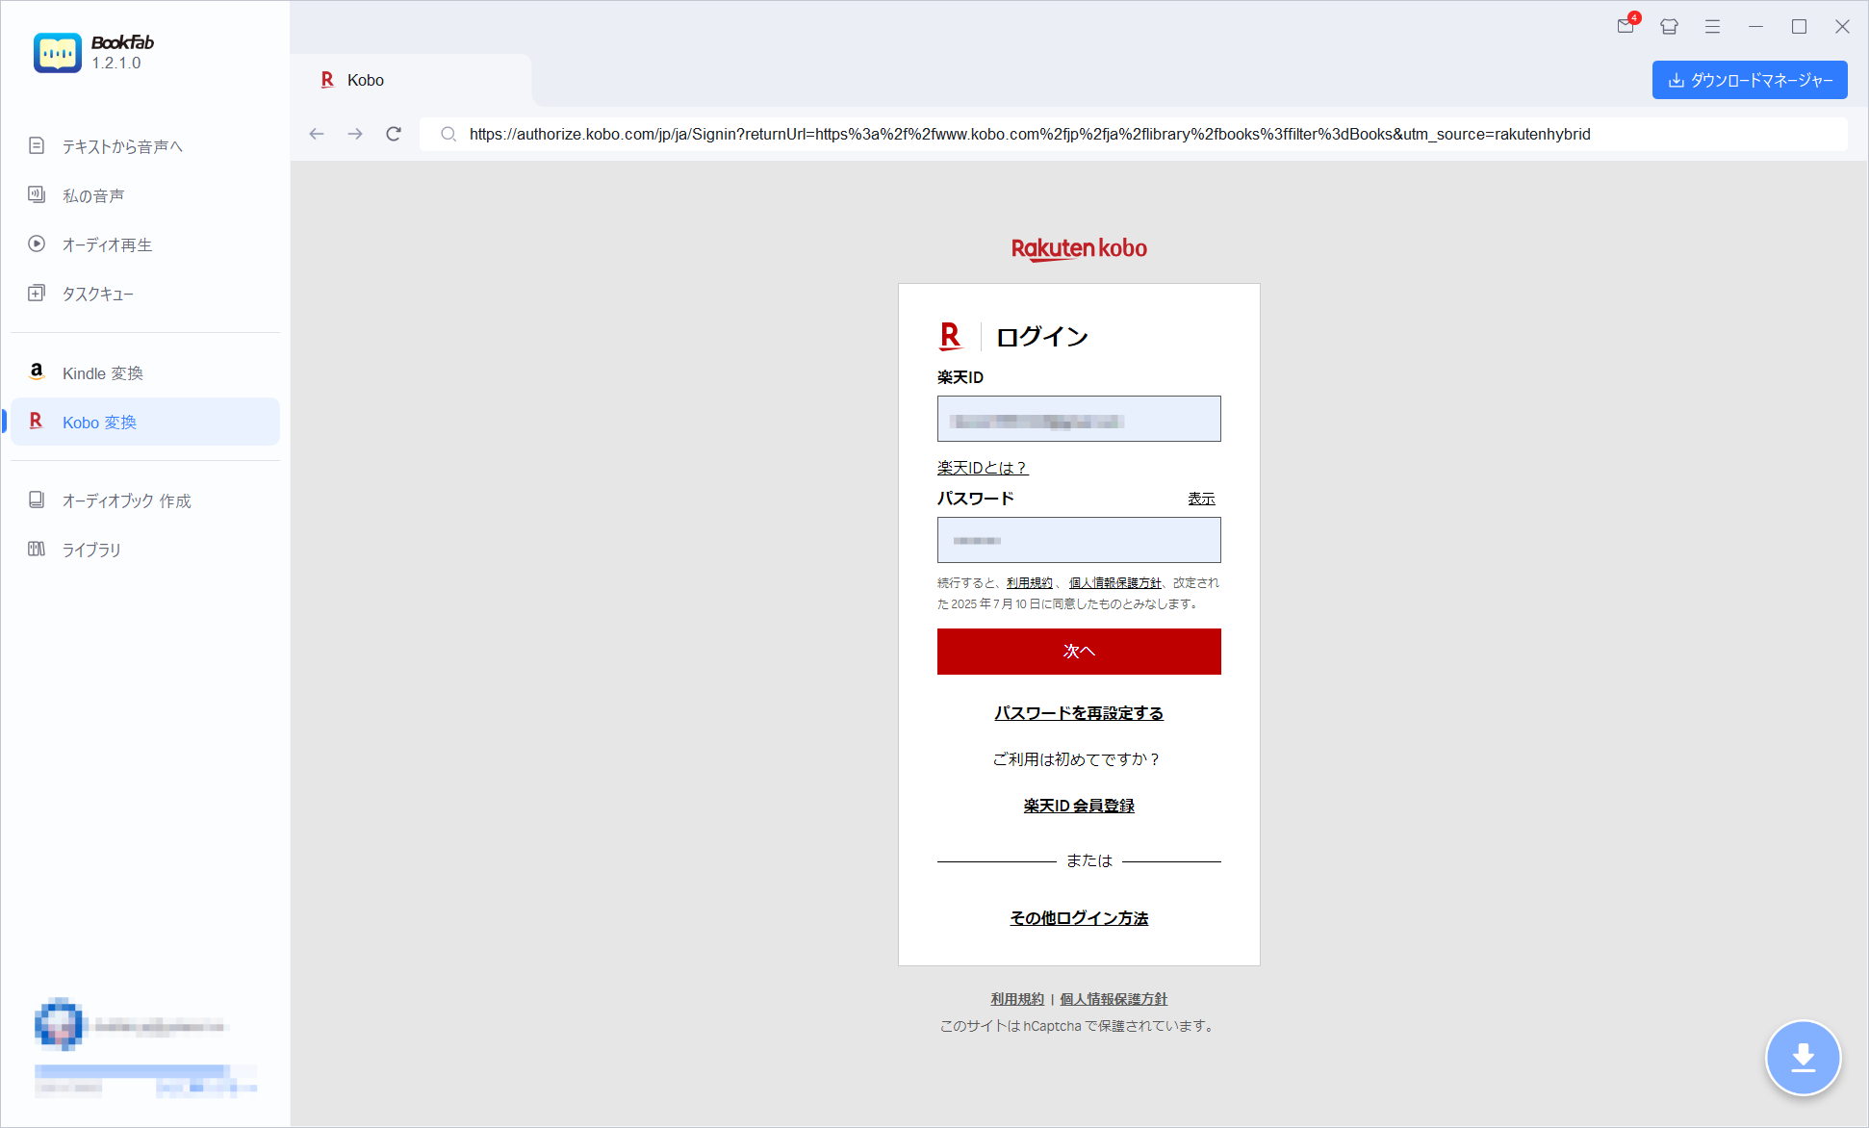Open the ダウンロードマネージャー panel
The image size is (1869, 1128).
1749,80
